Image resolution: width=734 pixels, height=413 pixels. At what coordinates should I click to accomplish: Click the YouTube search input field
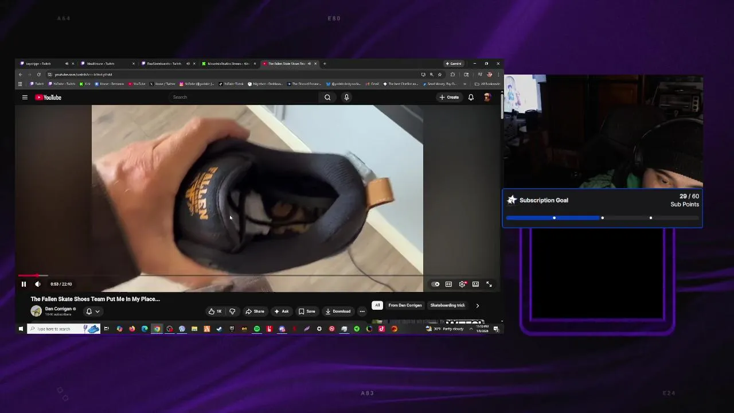(244, 98)
